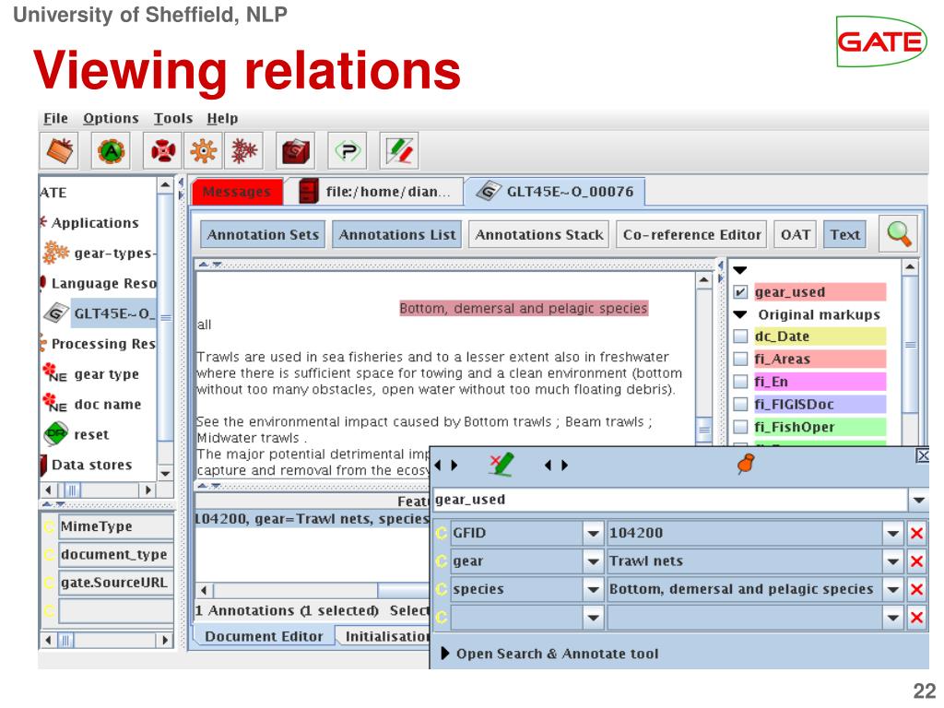Open the Trawl nets value dropdown
This screenshot has height=708, width=944.
pyautogui.click(x=892, y=561)
